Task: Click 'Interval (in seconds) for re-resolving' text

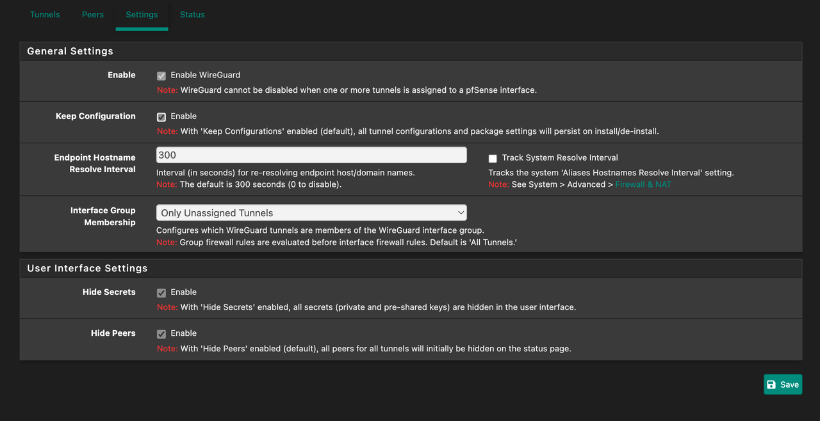Action: [286, 173]
